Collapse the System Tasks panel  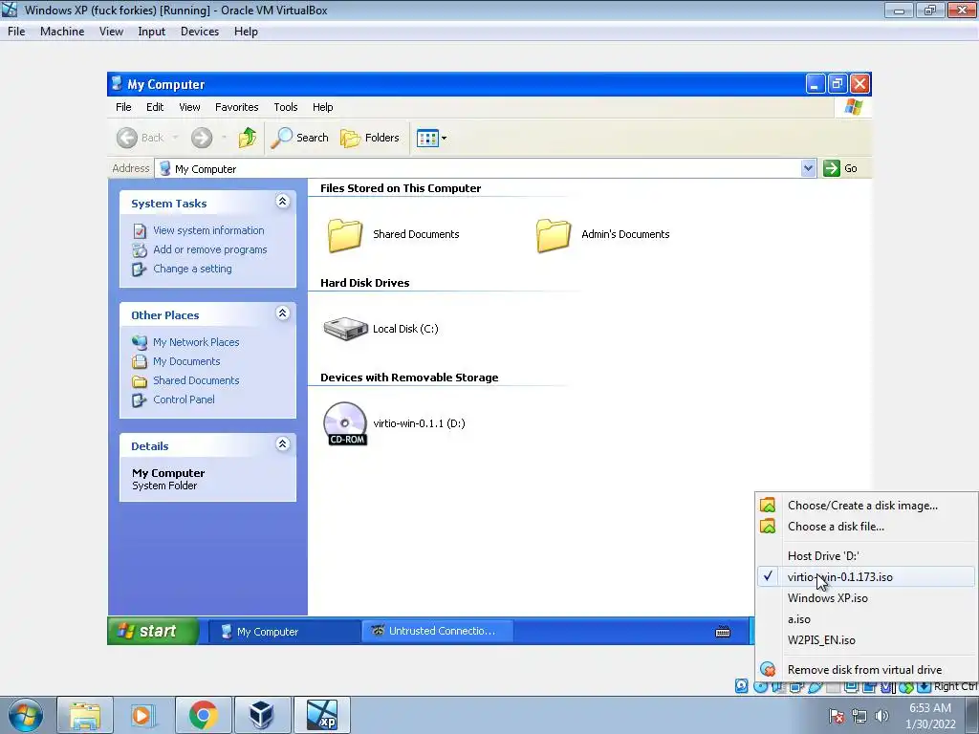282,202
